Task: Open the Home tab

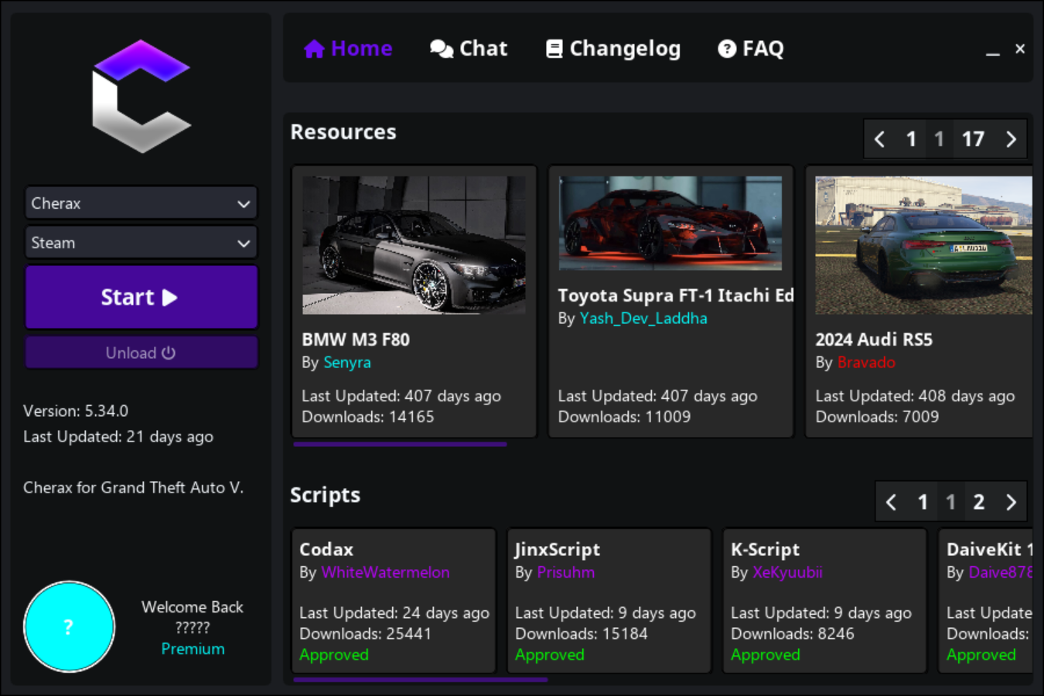Action: click(x=348, y=49)
